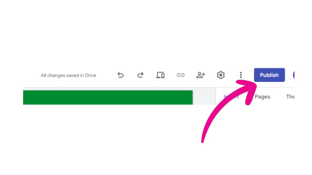Image resolution: width=312 pixels, height=175 pixels.
Task: Publish the site
Action: click(269, 75)
